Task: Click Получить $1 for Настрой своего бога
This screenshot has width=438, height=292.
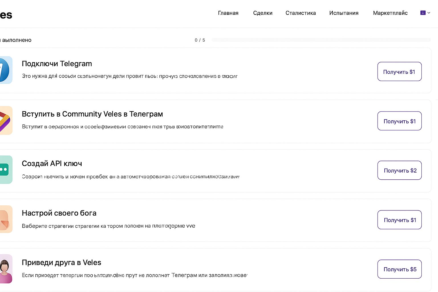Action: pos(400,220)
